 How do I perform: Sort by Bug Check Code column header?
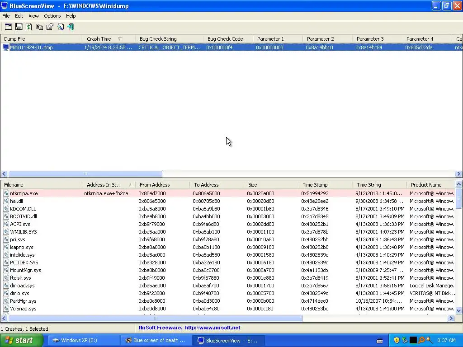click(228, 39)
